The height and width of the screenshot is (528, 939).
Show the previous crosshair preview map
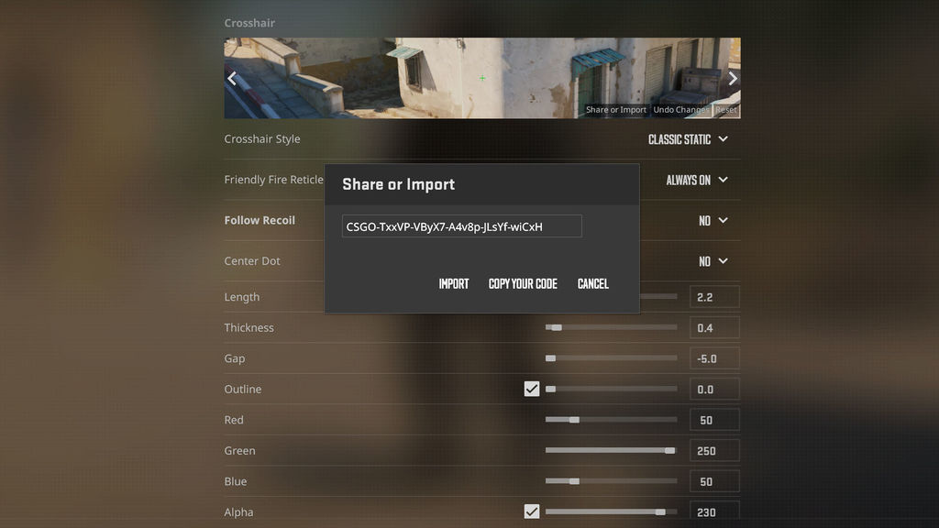[232, 79]
